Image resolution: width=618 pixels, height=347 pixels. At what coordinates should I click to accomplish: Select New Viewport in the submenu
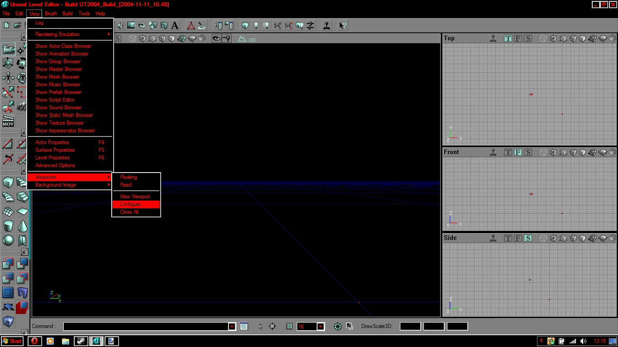(136, 197)
